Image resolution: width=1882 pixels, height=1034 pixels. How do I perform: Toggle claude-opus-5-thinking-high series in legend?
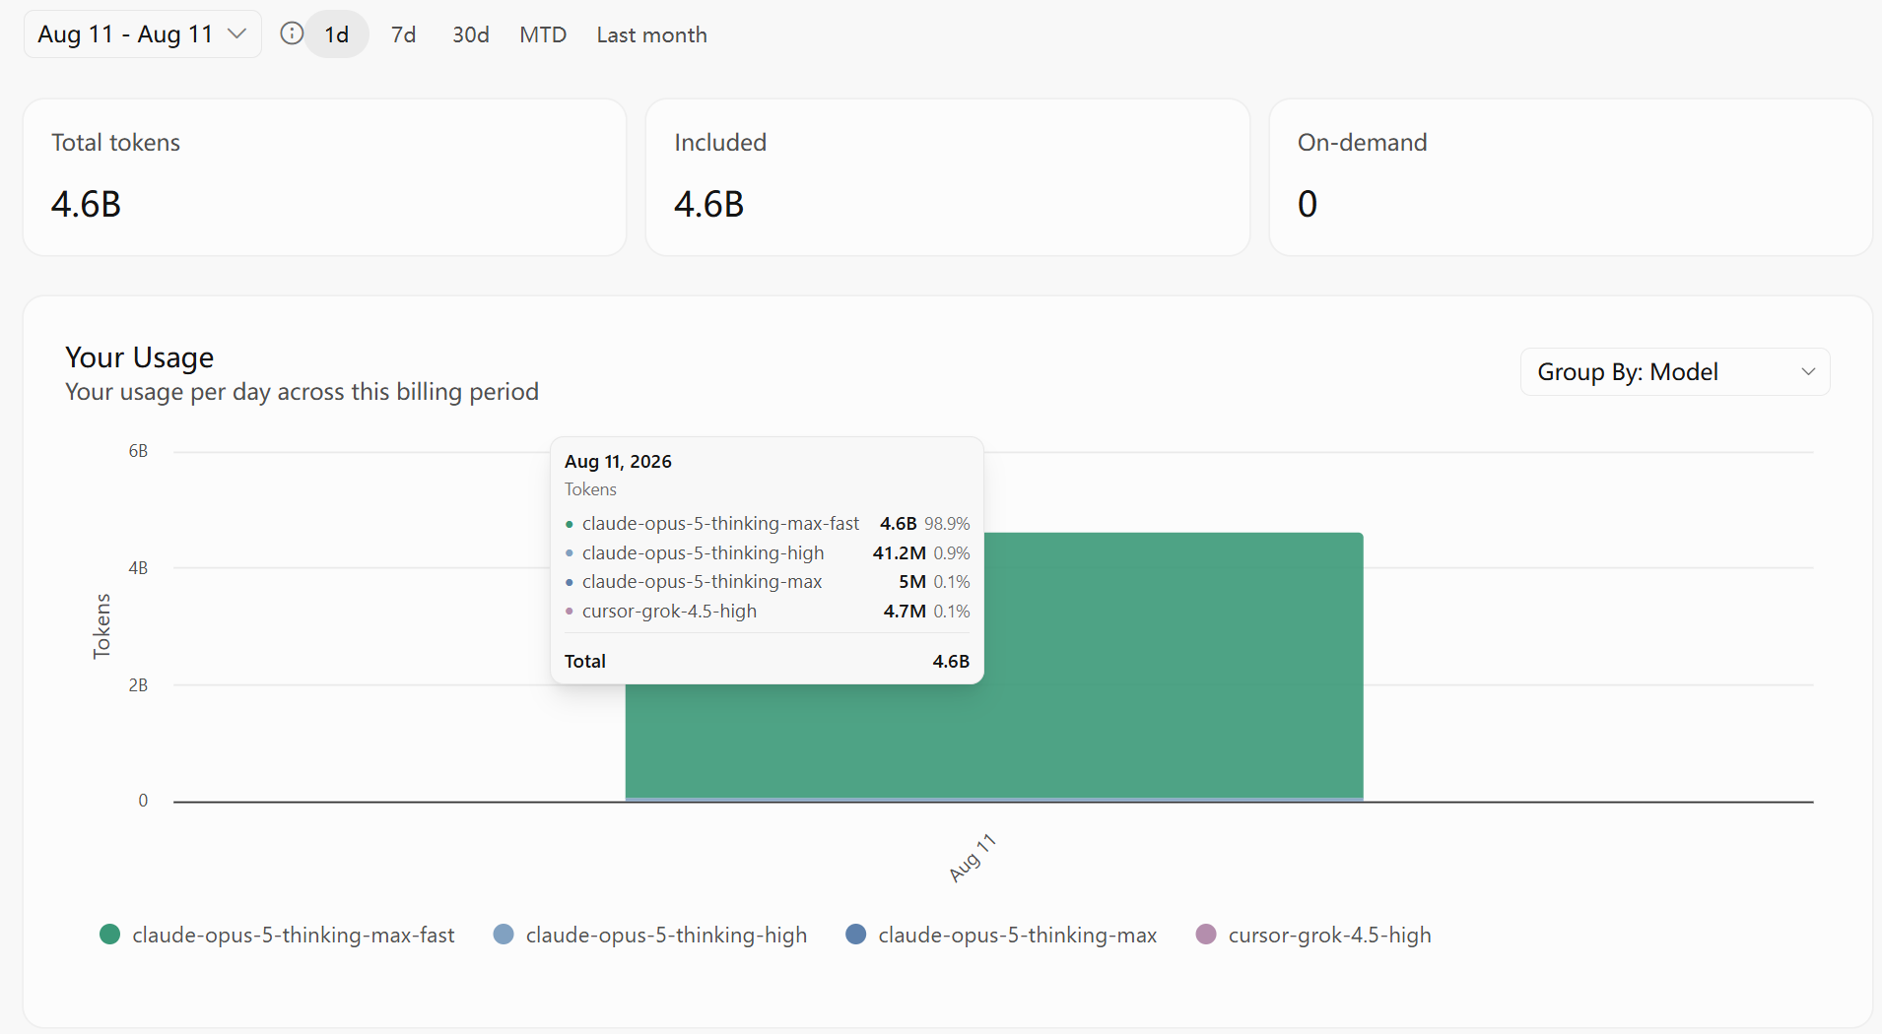click(650, 935)
